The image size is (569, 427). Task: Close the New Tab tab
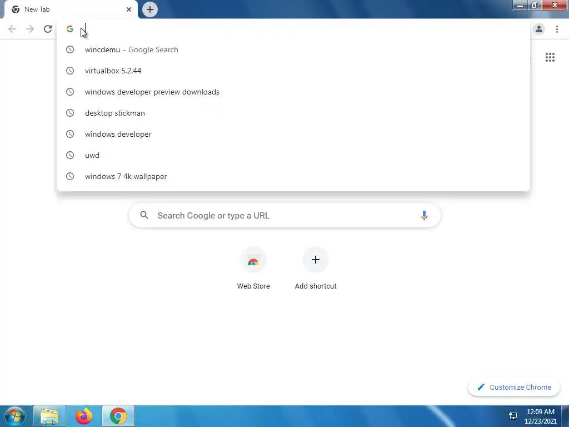click(x=129, y=9)
